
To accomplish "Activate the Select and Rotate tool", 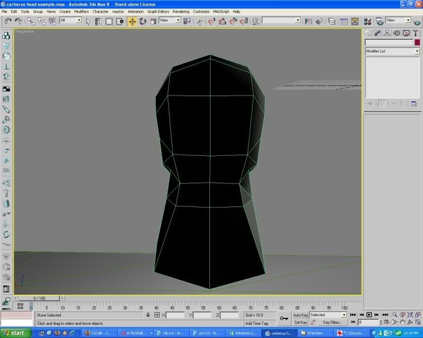I will [x=143, y=21].
